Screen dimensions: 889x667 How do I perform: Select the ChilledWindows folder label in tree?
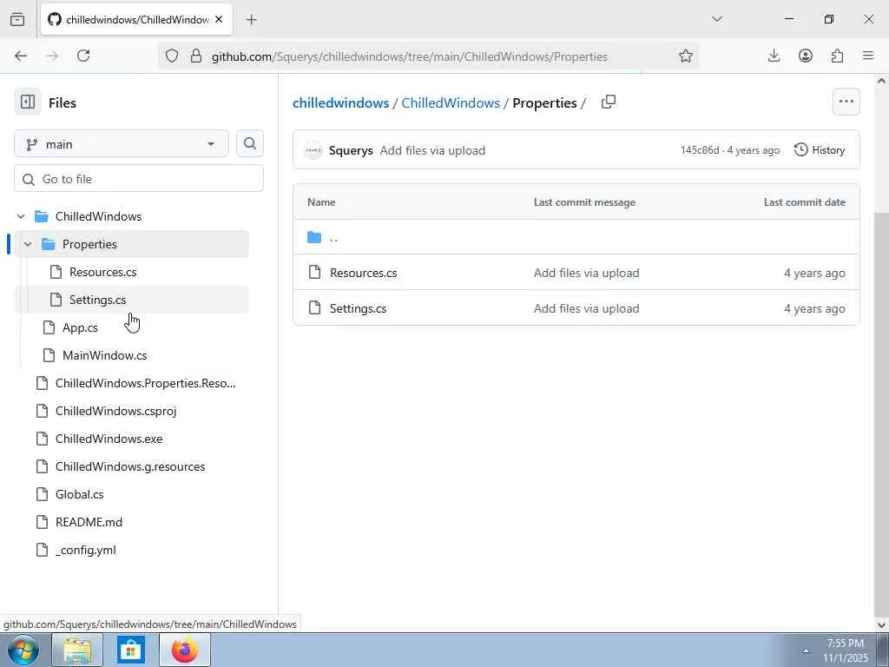point(98,216)
